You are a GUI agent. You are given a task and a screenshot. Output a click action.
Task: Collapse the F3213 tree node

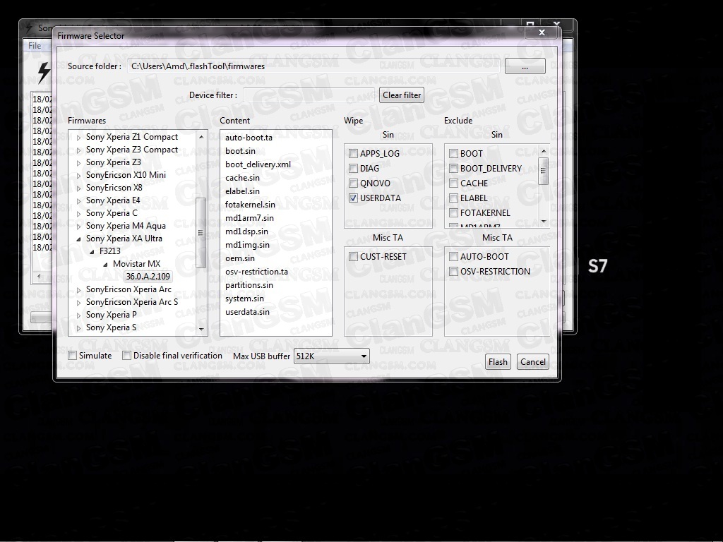(x=92, y=252)
